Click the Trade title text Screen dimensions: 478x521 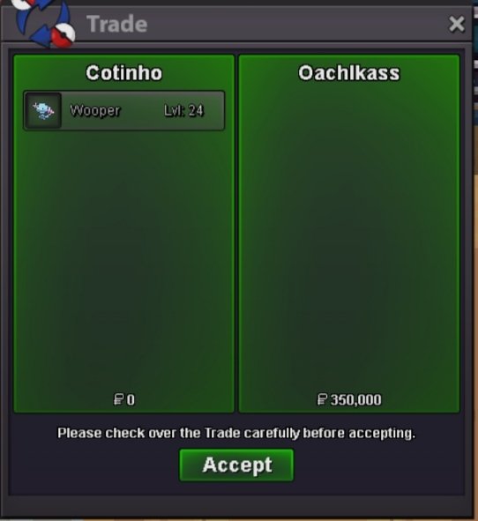click(x=117, y=25)
